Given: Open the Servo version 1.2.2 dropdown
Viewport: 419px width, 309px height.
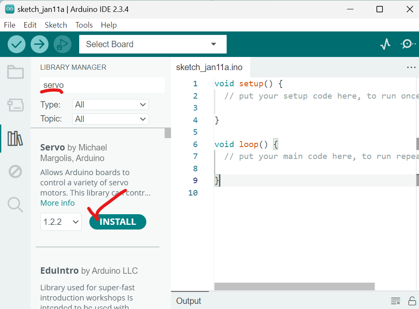Looking at the screenshot, I should tap(61, 222).
